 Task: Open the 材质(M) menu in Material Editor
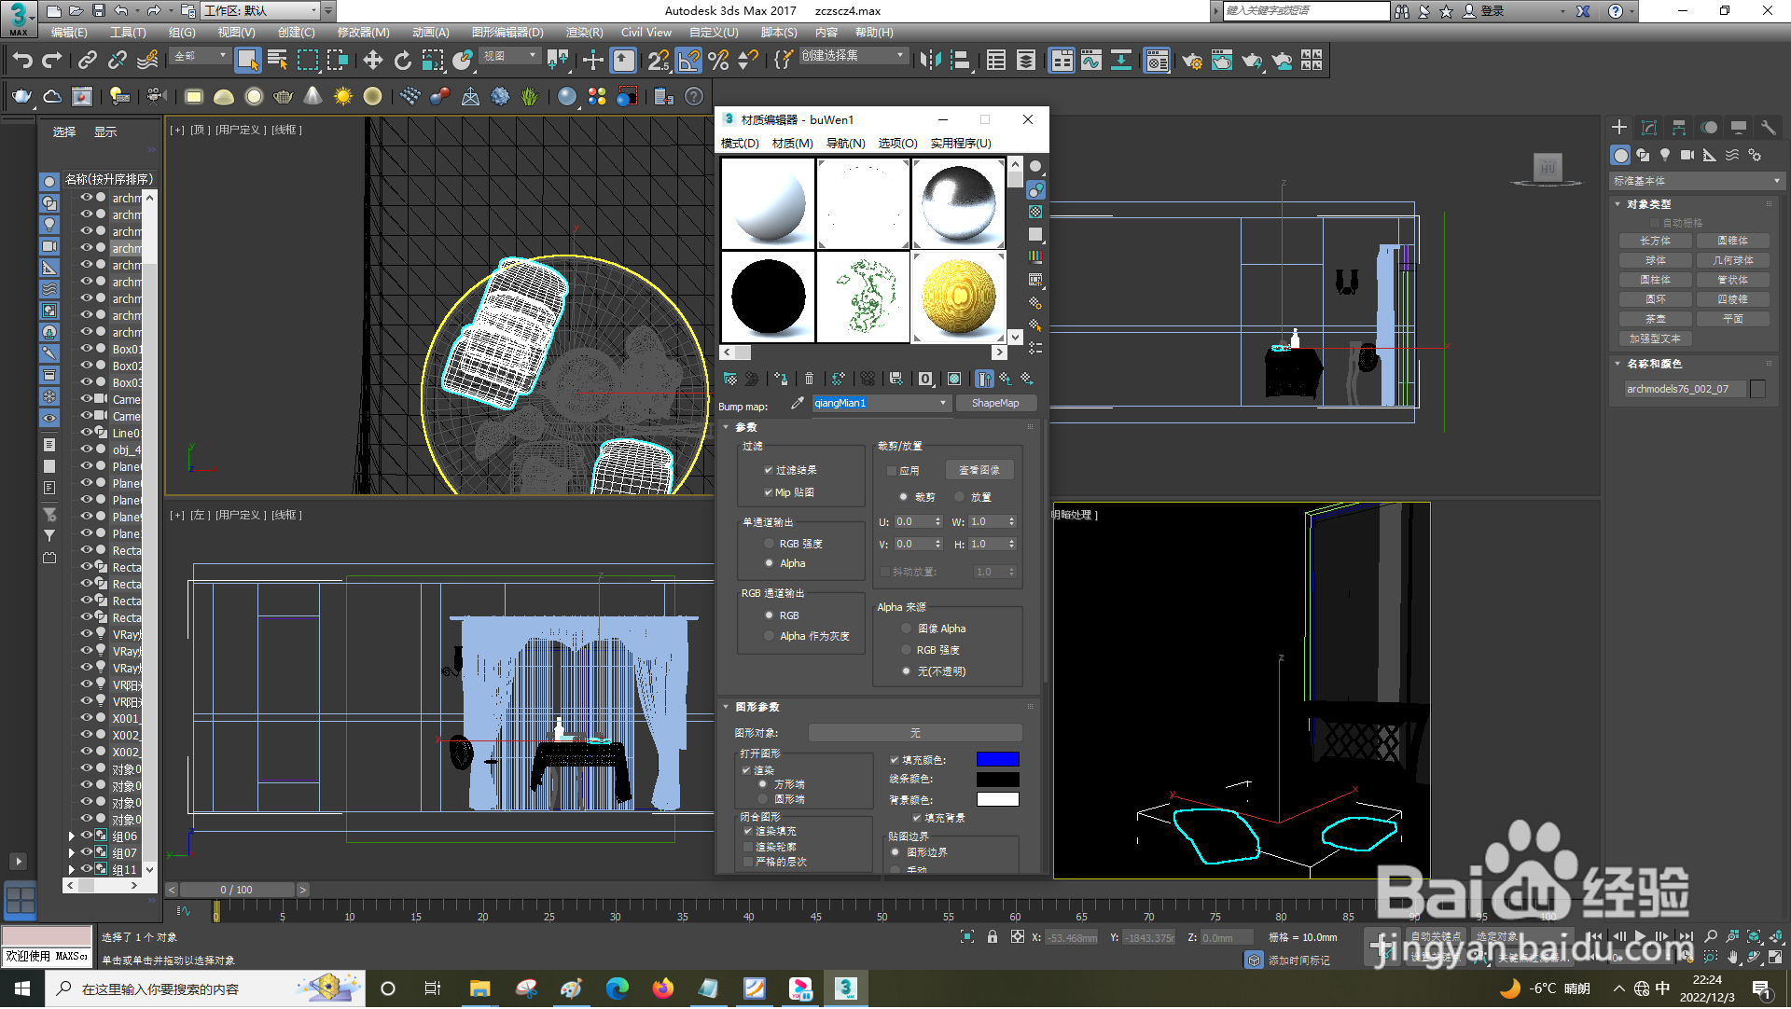coord(793,144)
